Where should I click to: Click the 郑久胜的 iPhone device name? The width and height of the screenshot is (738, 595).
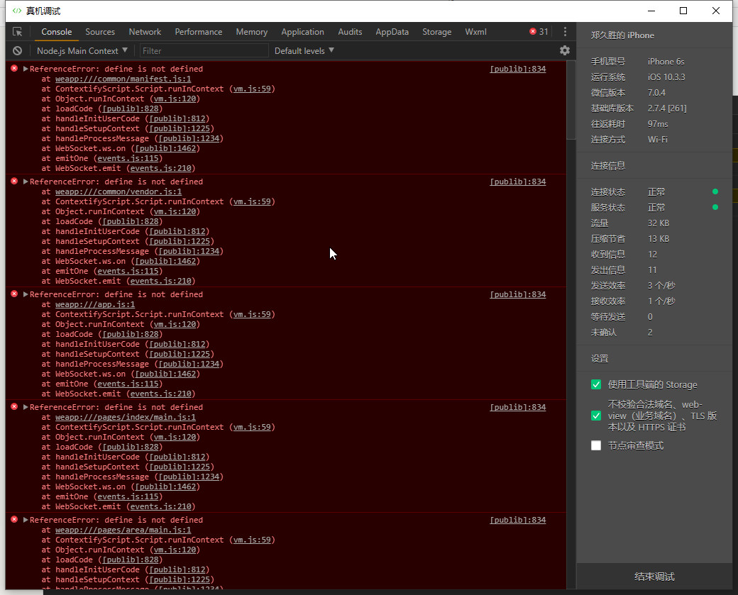point(622,35)
